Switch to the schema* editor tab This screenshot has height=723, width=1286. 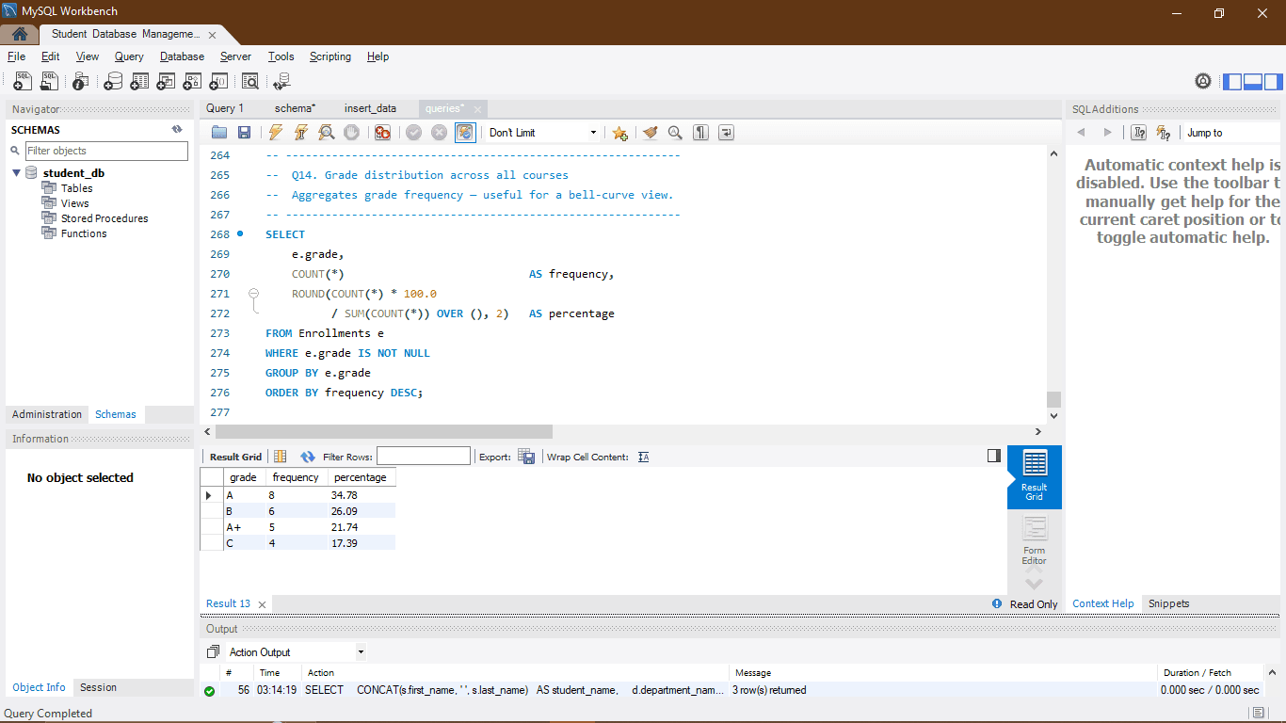pos(295,108)
